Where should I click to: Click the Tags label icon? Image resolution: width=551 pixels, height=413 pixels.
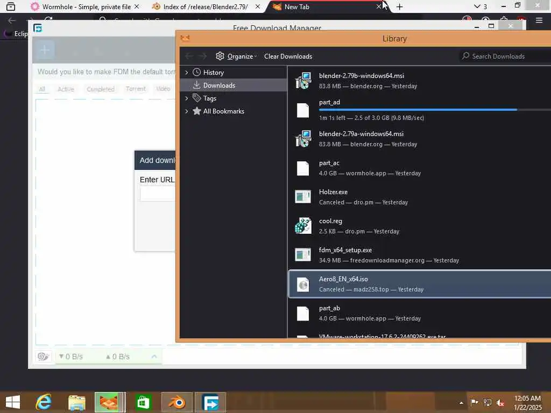(x=197, y=98)
